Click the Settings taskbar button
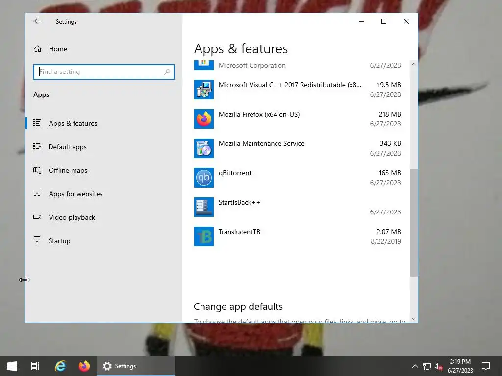 (136, 366)
